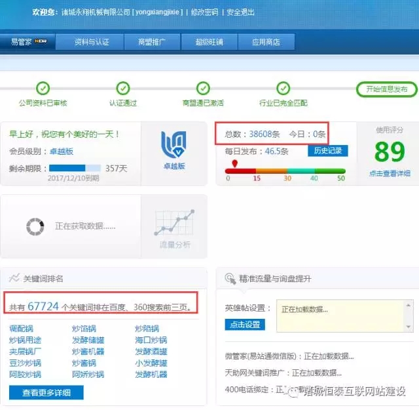Viewport: 419px width, 410px height.
Task: Click the red marker on daily publish gauge
Action: tap(235, 163)
